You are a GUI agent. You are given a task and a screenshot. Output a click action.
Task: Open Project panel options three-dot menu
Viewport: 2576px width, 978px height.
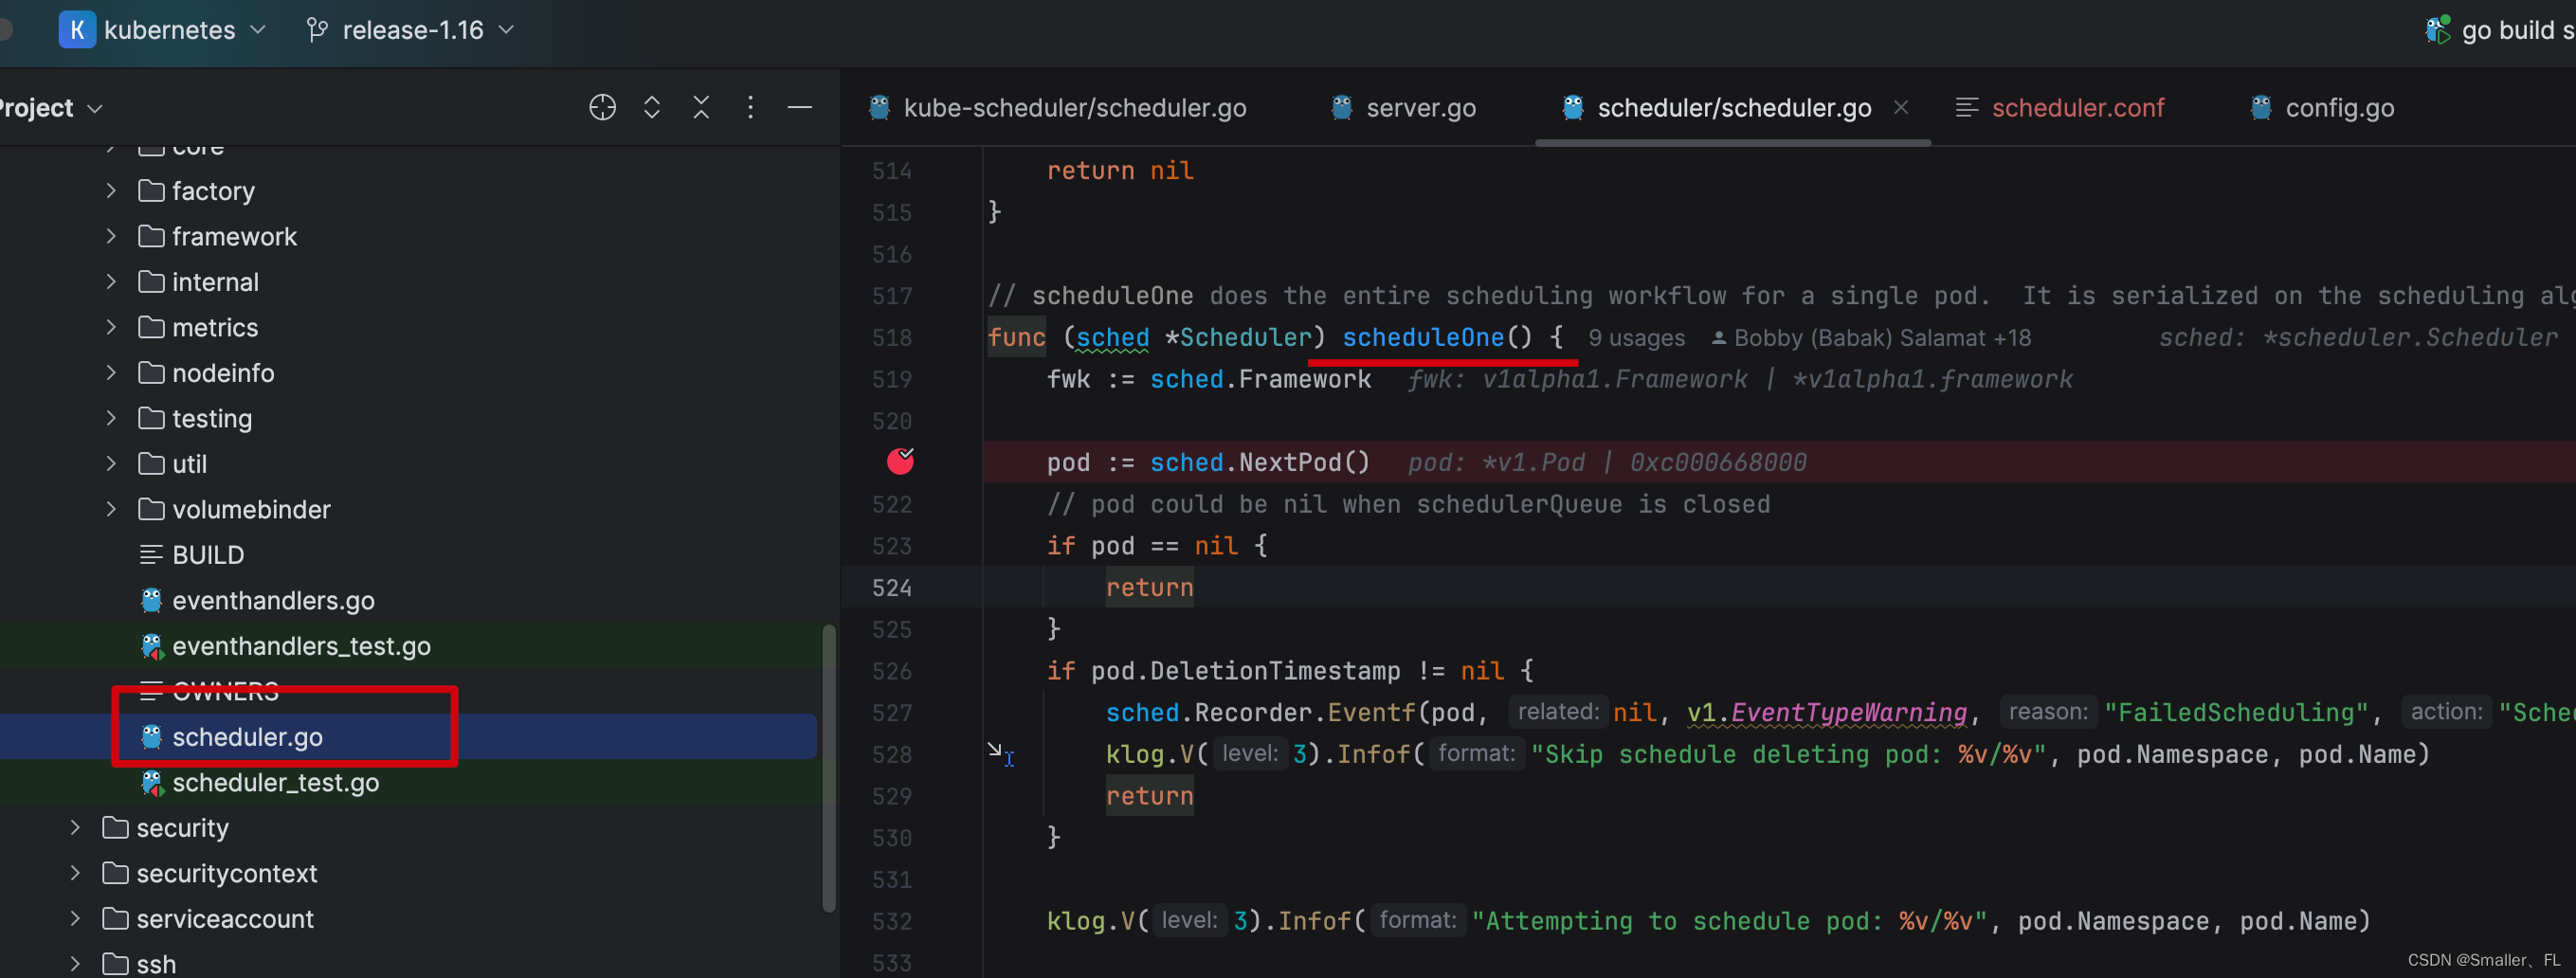coord(750,107)
